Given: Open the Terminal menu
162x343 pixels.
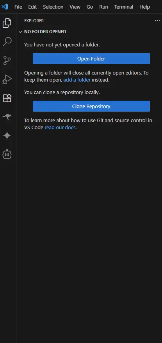Looking at the screenshot, I should (124, 7).
